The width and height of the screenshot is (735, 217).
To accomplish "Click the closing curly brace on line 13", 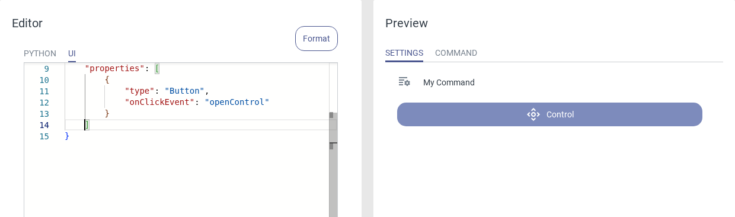I will coord(107,114).
